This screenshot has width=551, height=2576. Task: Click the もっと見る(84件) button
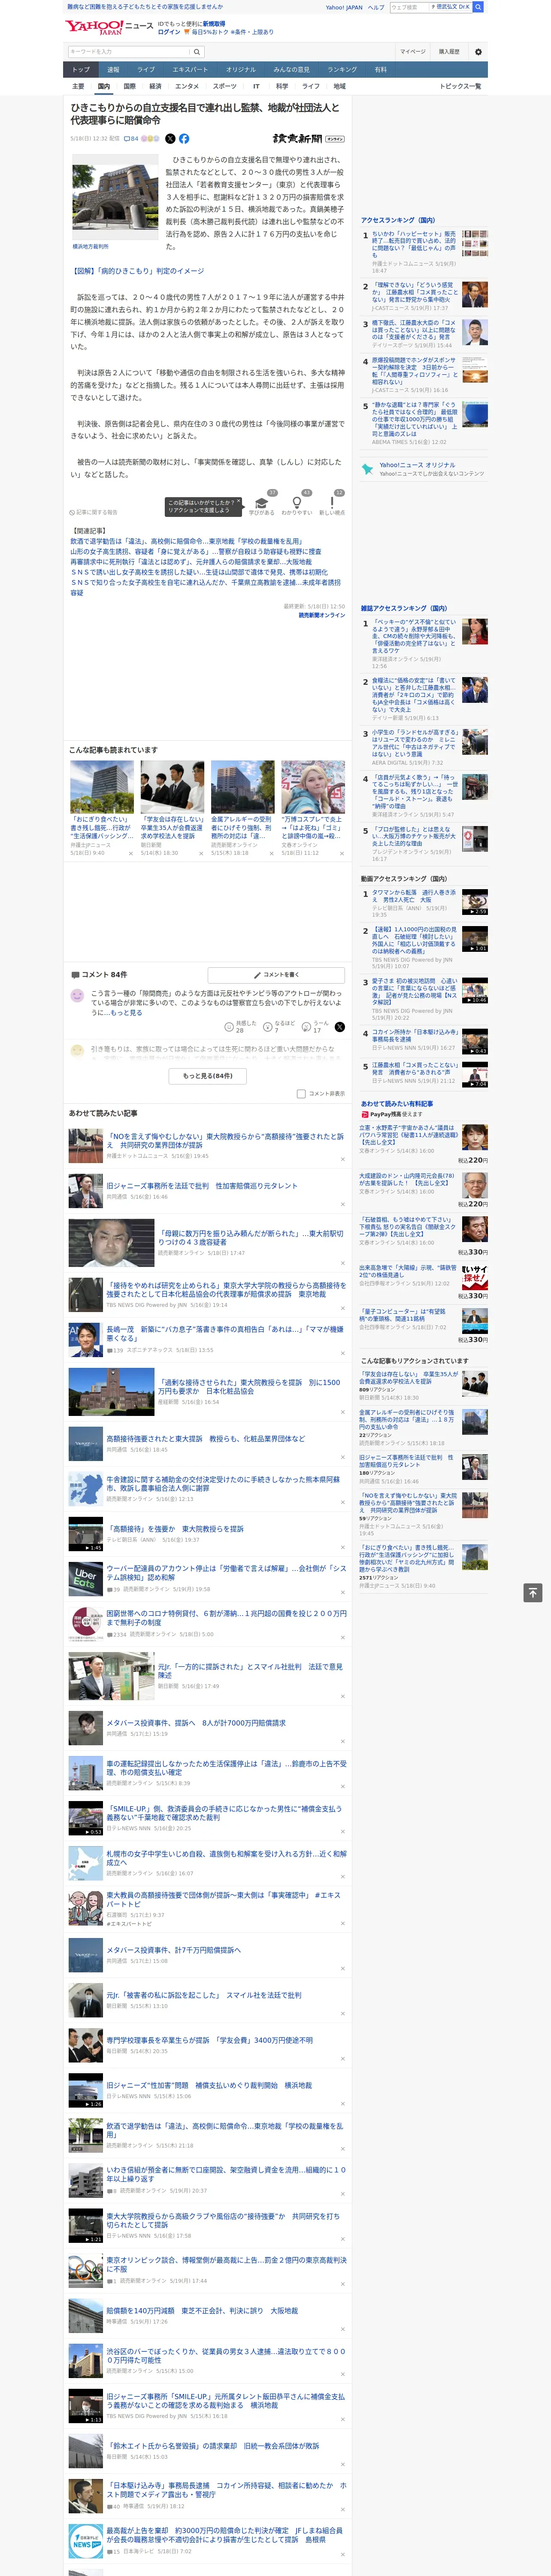(208, 1075)
